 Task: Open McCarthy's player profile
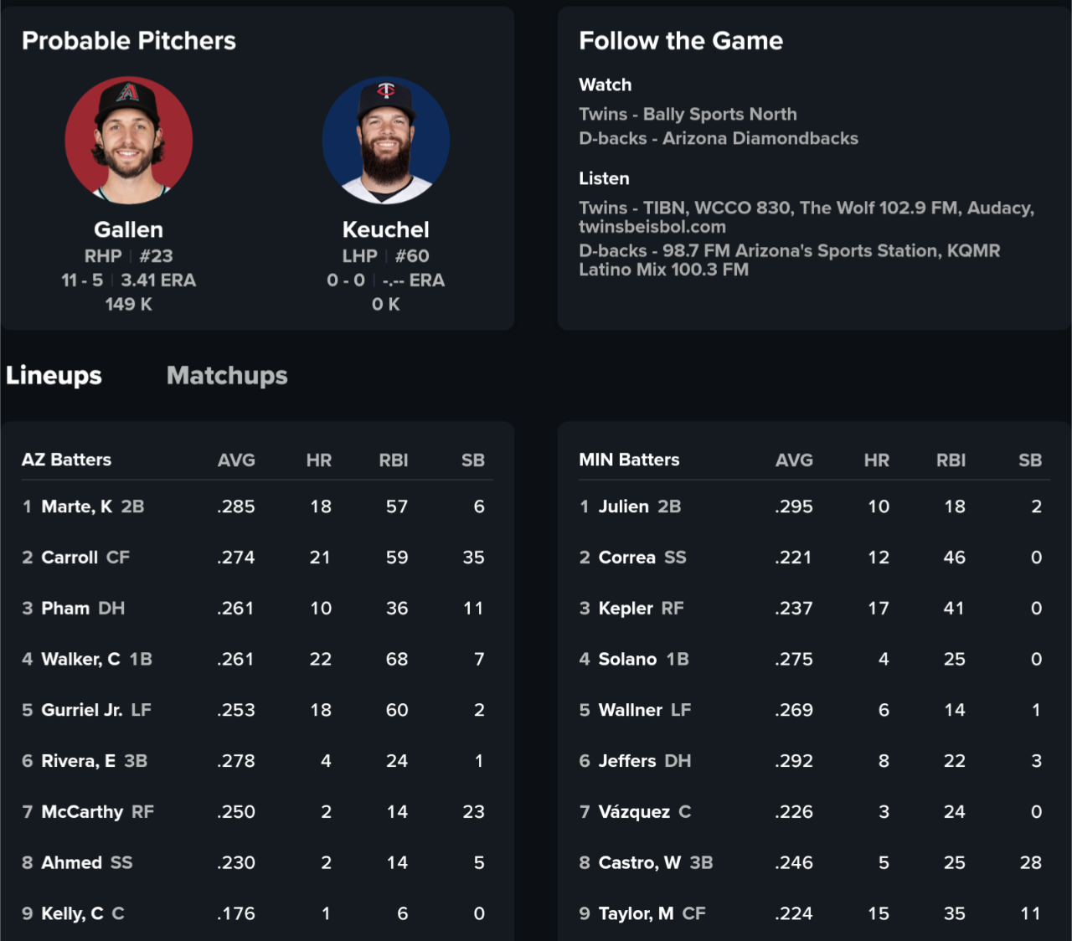(82, 812)
